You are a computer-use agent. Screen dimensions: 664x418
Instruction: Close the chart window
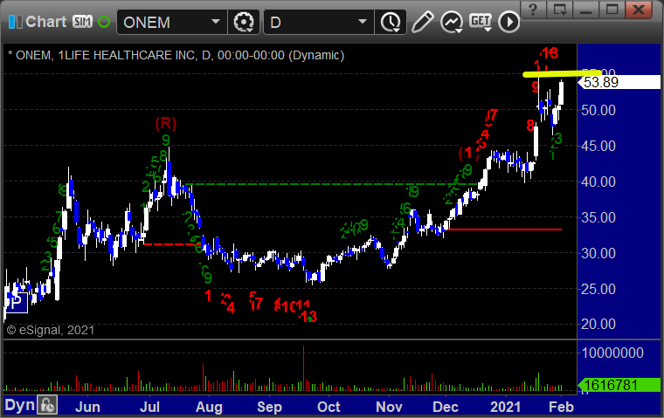coord(638,10)
